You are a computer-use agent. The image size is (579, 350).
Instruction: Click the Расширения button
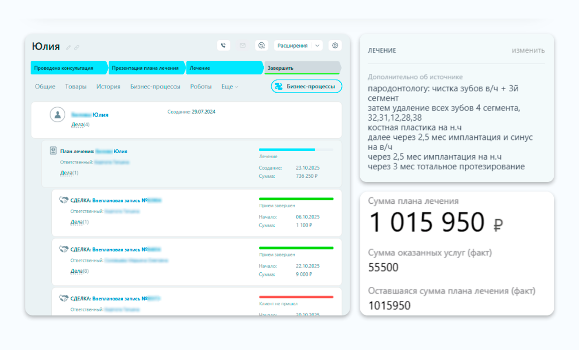pyautogui.click(x=293, y=45)
